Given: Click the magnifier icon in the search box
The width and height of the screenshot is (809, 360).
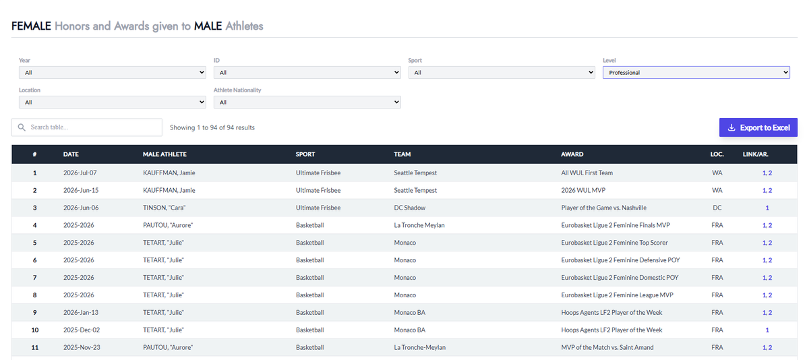Looking at the screenshot, I should click(x=22, y=127).
